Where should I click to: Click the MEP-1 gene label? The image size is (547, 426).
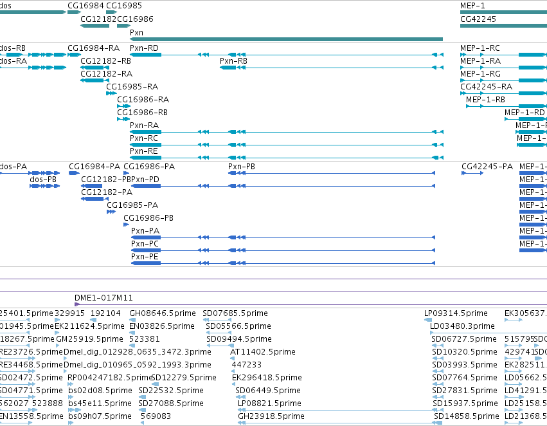[x=472, y=6]
